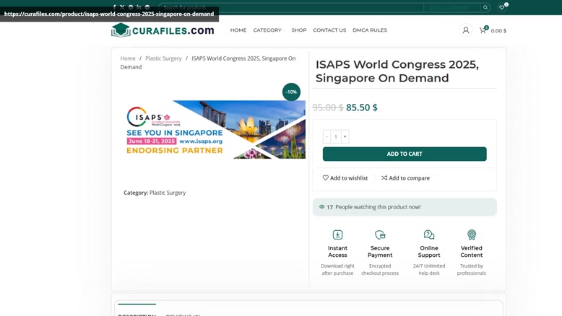Open the X (Twitter) social icon

tap(122, 6)
